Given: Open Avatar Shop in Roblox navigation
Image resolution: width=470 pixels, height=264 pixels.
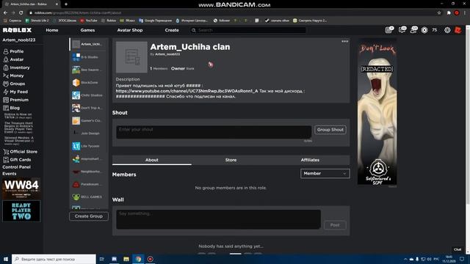Looking at the screenshot, I should [130, 30].
